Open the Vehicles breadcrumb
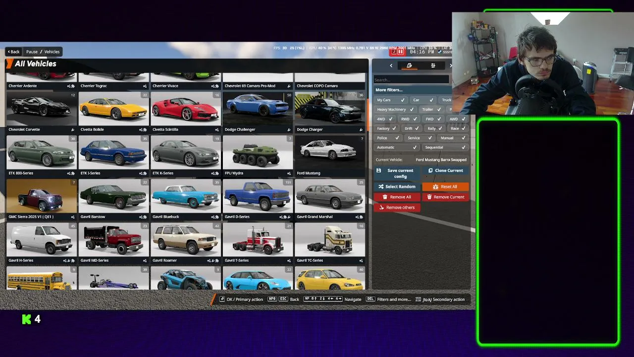634x357 pixels. pos(52,52)
